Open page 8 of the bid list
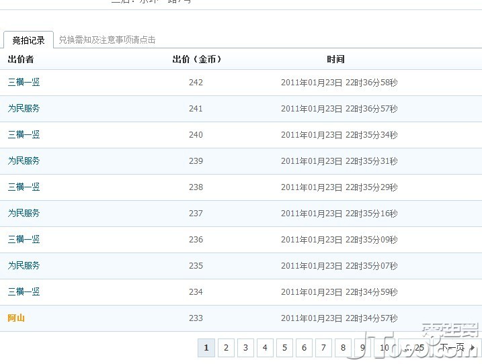Image resolution: width=482 pixels, height=364 pixels. [x=344, y=348]
